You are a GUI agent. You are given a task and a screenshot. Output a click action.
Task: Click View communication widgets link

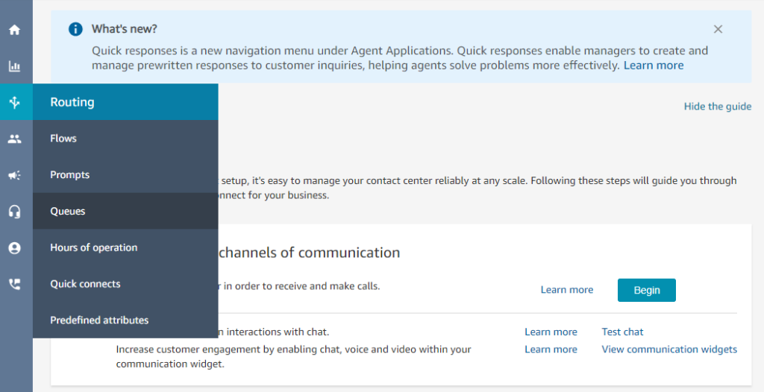(x=669, y=350)
